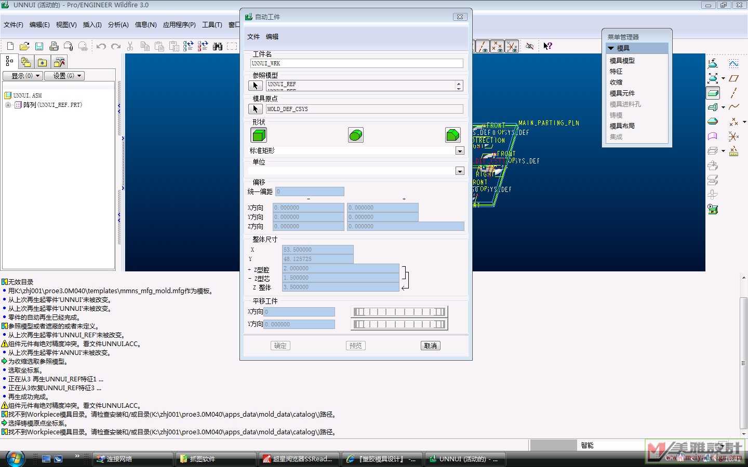Open the Model Tree tab in navigator

[x=9, y=62]
